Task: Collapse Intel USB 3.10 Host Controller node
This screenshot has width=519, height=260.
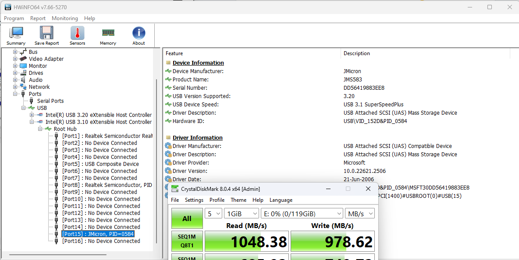Action: click(32, 122)
